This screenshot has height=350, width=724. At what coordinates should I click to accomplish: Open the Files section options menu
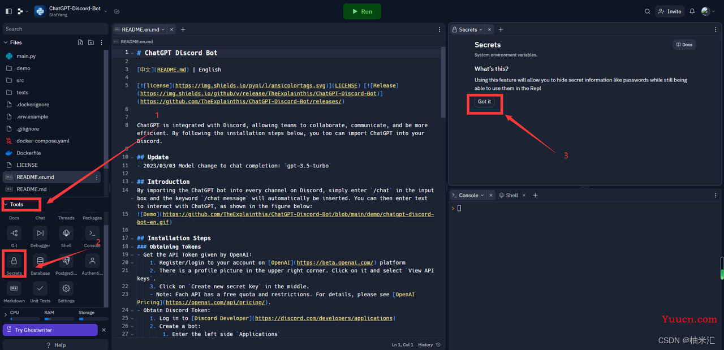102,42
